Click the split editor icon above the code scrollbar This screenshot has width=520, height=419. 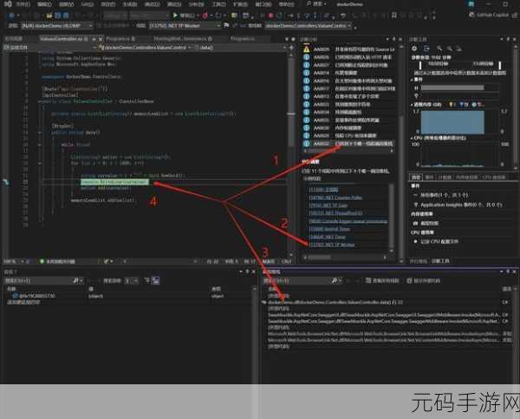(x=291, y=48)
